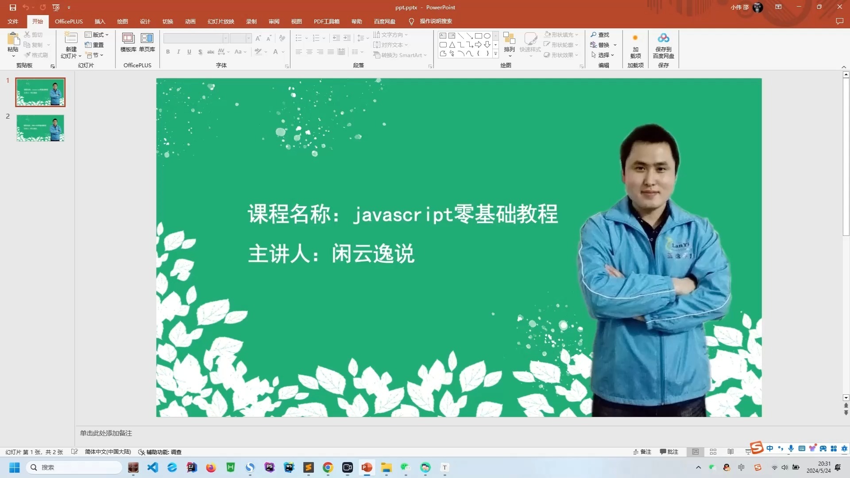Toggle justify paragraph alignment
This screenshot has width=850, height=478.
coord(330,52)
